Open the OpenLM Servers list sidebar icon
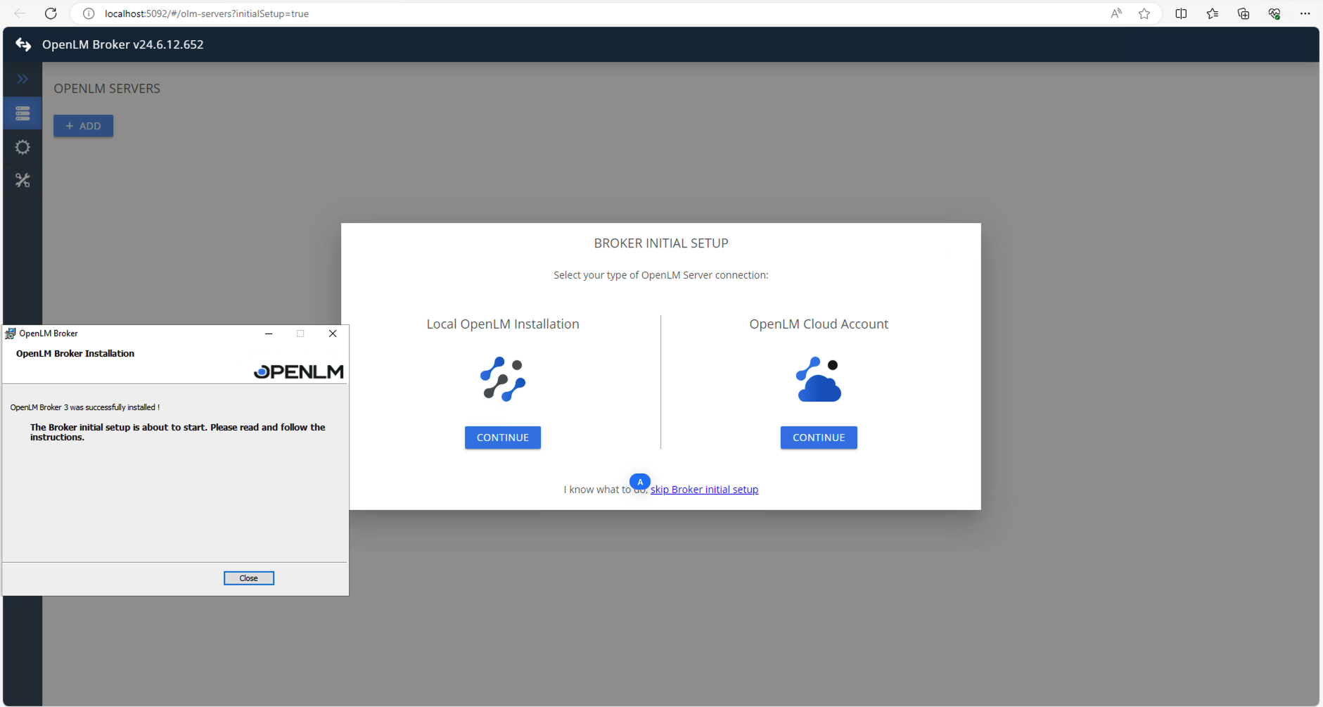Viewport: 1323px width, 707px height. (23, 113)
